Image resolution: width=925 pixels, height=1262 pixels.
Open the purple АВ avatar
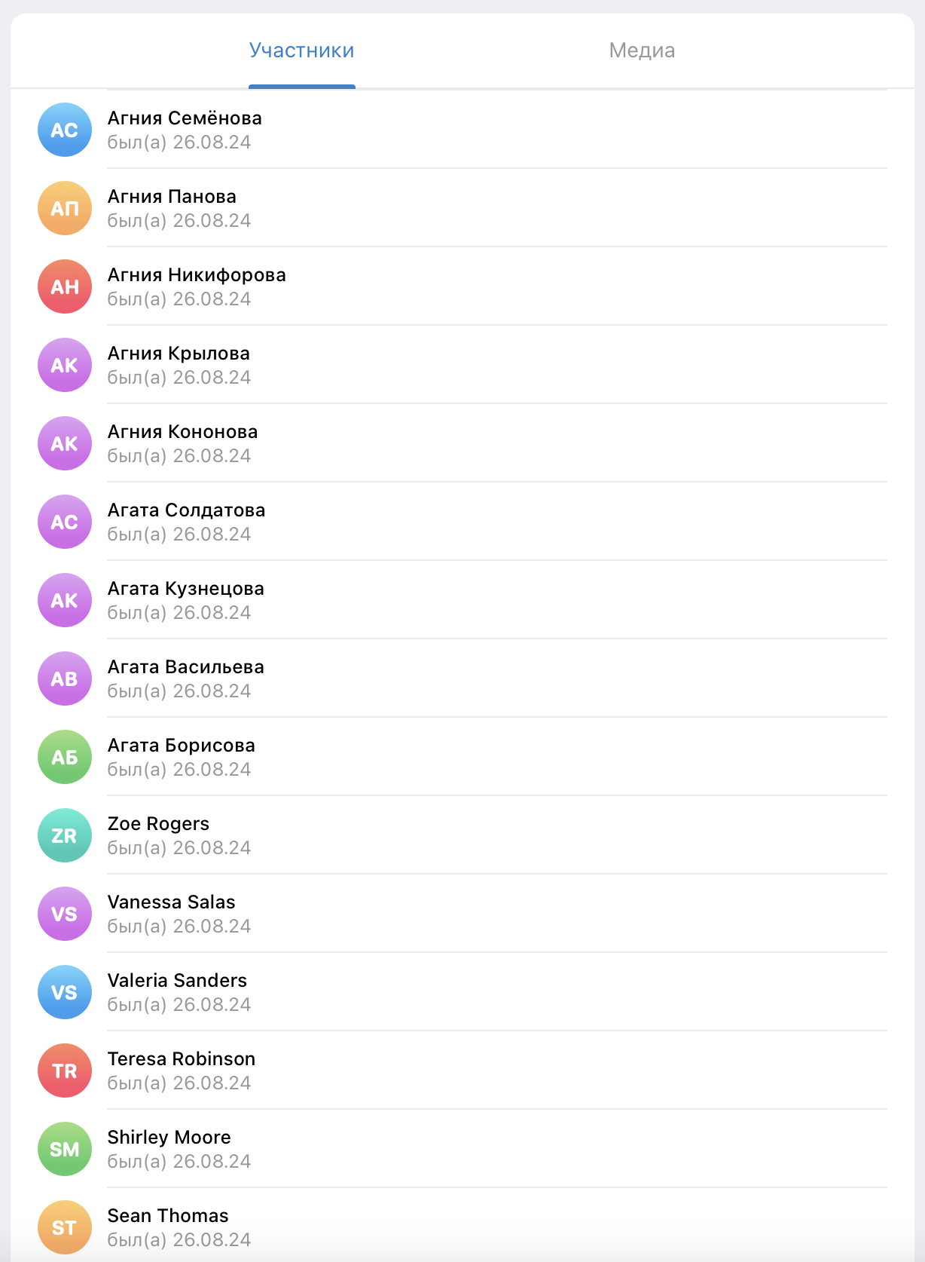tap(65, 678)
